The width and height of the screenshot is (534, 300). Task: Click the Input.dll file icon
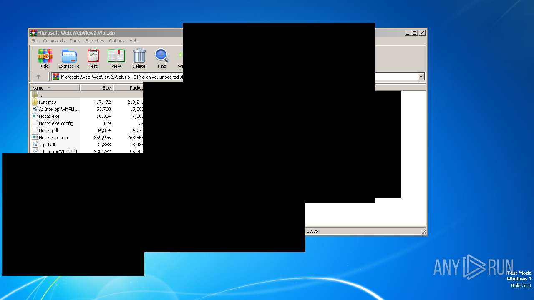tap(35, 145)
